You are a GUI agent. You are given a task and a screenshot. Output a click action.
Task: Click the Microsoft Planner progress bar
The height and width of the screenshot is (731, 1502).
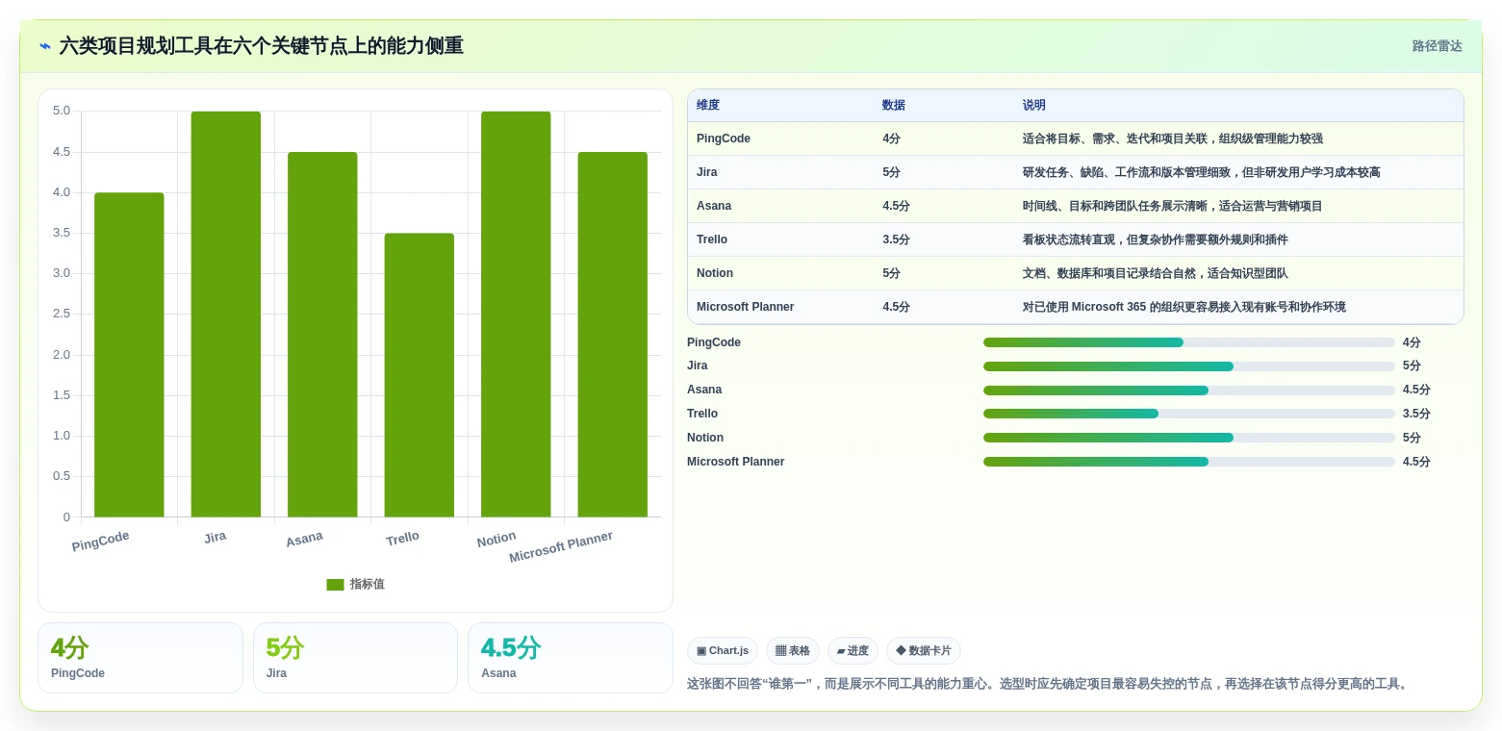coord(1189,462)
